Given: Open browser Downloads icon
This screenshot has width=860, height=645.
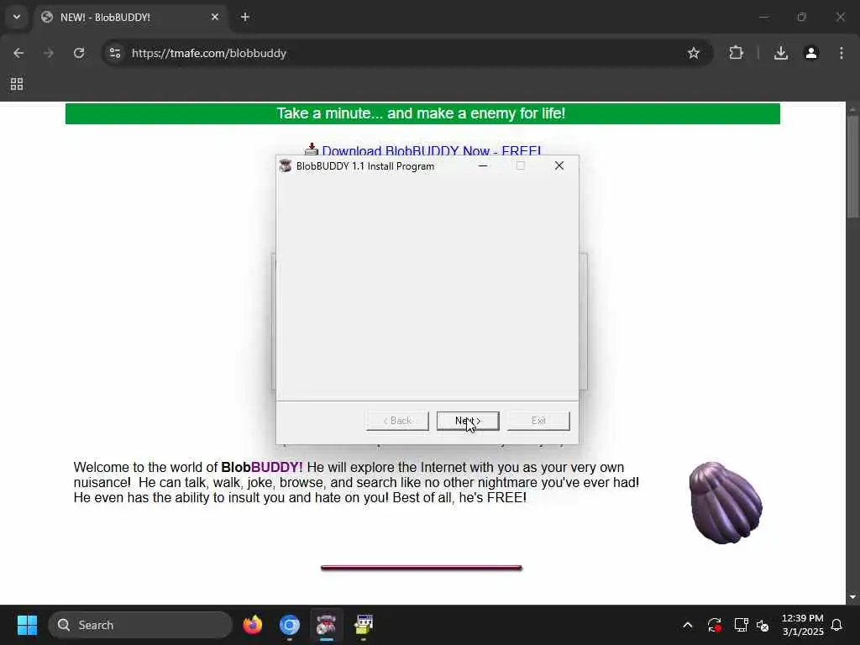Looking at the screenshot, I should click(x=781, y=53).
